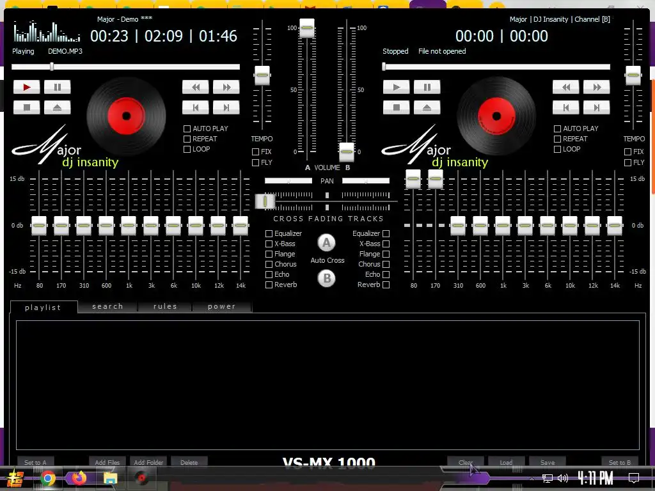Click deck A 1k equalizer slider handle
655x491 pixels.
[x=129, y=226]
